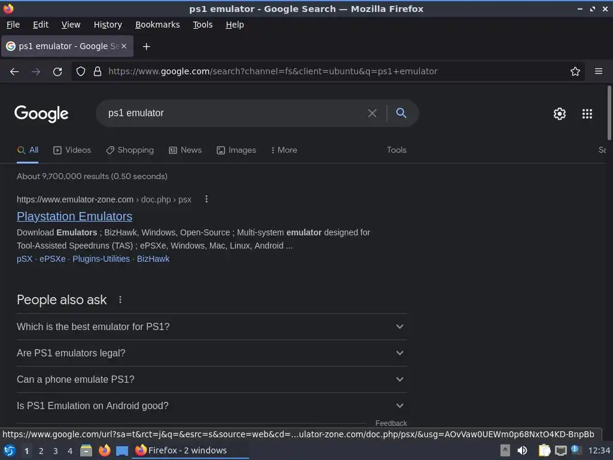Viewport: 613px width, 460px height.
Task: Click the forward navigation arrow
Action: click(x=36, y=72)
